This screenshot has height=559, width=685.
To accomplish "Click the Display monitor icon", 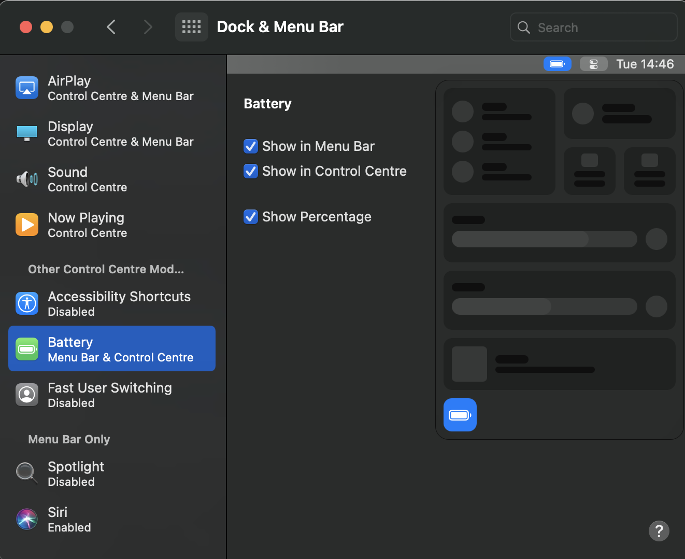I will [27, 134].
